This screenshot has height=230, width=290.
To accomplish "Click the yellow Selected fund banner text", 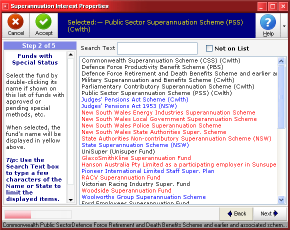I will pos(155,25).
